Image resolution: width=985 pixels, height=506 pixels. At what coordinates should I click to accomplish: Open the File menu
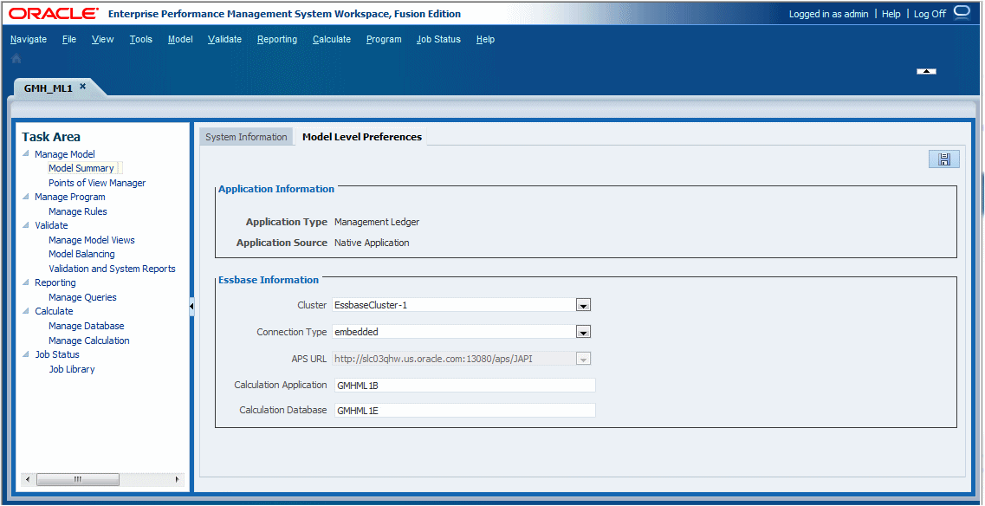[69, 39]
